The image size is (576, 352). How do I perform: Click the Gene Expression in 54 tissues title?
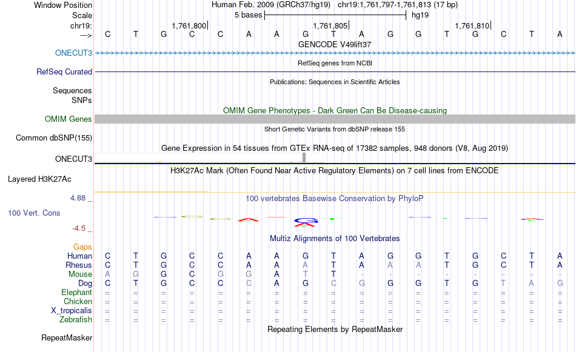(335, 148)
